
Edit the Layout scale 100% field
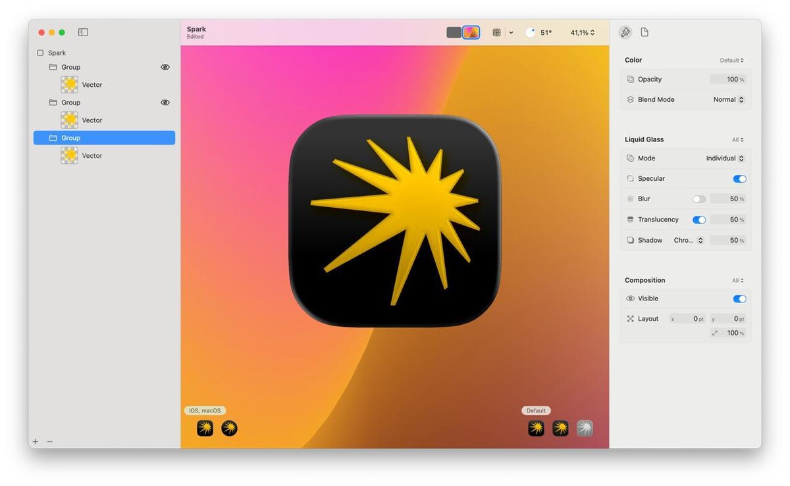pos(727,333)
